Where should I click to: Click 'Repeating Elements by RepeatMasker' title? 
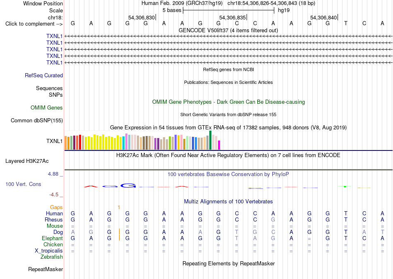coord(229,263)
